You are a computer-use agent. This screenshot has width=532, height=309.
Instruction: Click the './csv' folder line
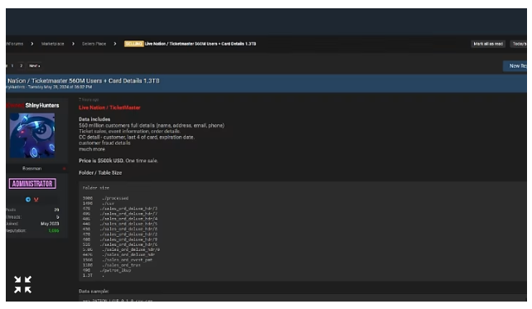coord(99,203)
